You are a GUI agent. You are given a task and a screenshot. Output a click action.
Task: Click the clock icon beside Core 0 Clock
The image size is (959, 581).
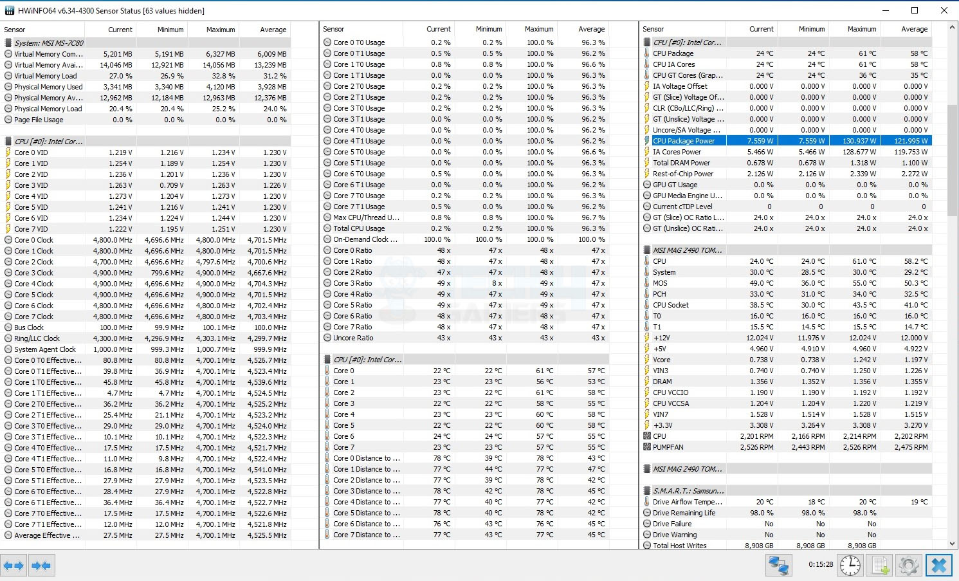[x=8, y=240]
